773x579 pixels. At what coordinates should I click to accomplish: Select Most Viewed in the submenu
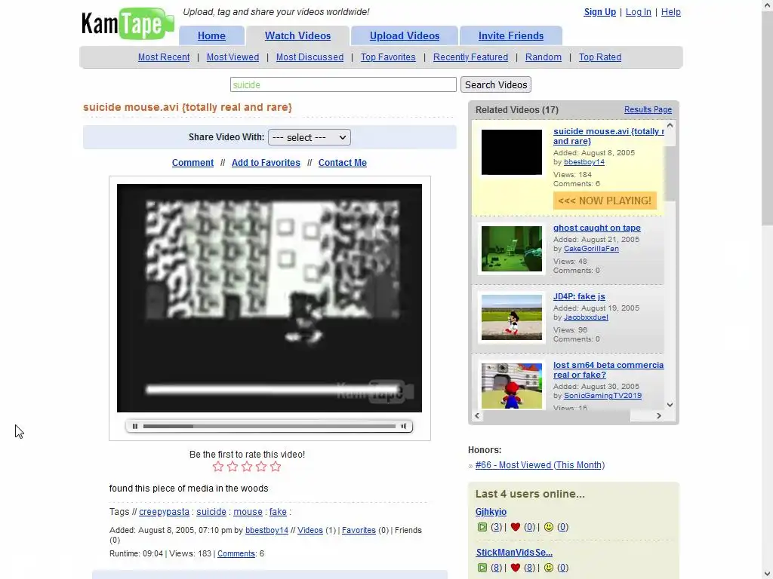[233, 57]
